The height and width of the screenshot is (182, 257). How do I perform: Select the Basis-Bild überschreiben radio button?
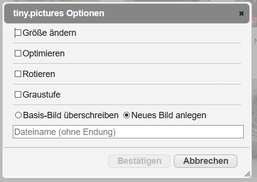pos(18,115)
